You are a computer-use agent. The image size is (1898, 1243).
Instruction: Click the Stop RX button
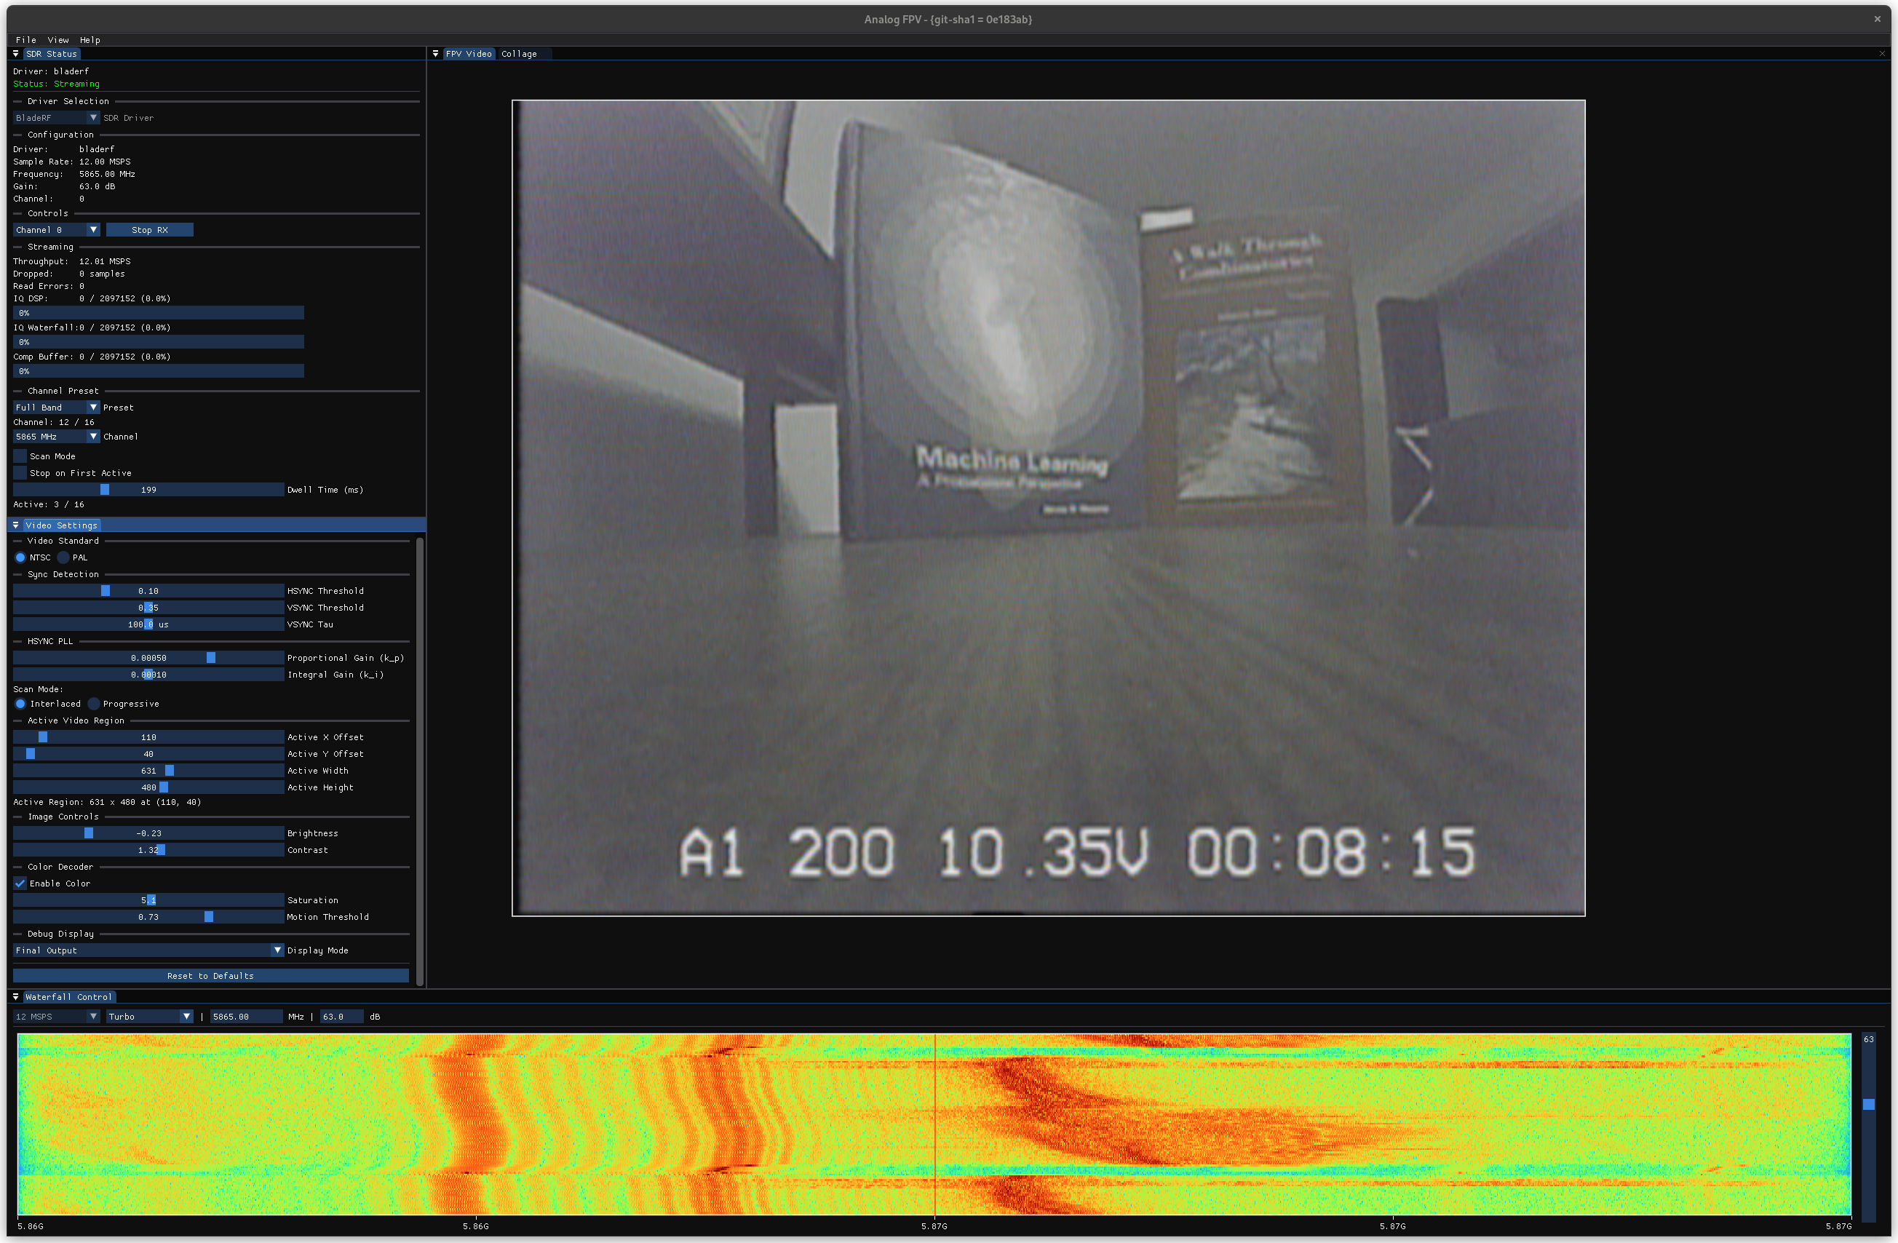tap(149, 230)
